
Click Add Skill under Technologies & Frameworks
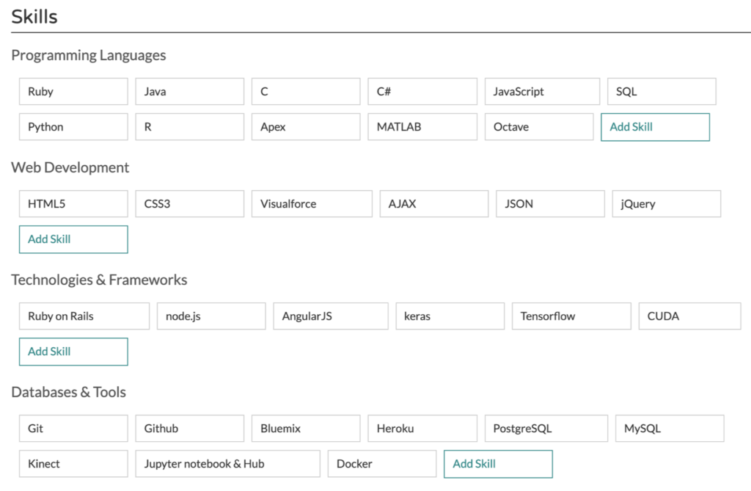(73, 352)
